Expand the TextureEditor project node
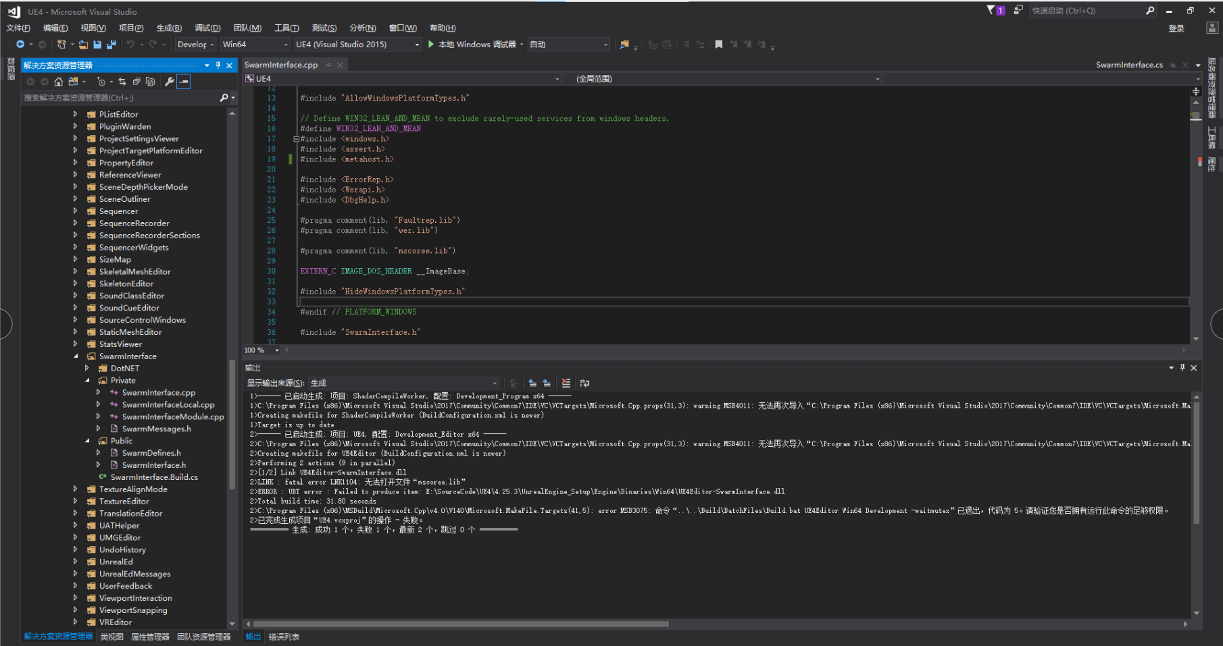This screenshot has height=646, width=1223. [76, 502]
